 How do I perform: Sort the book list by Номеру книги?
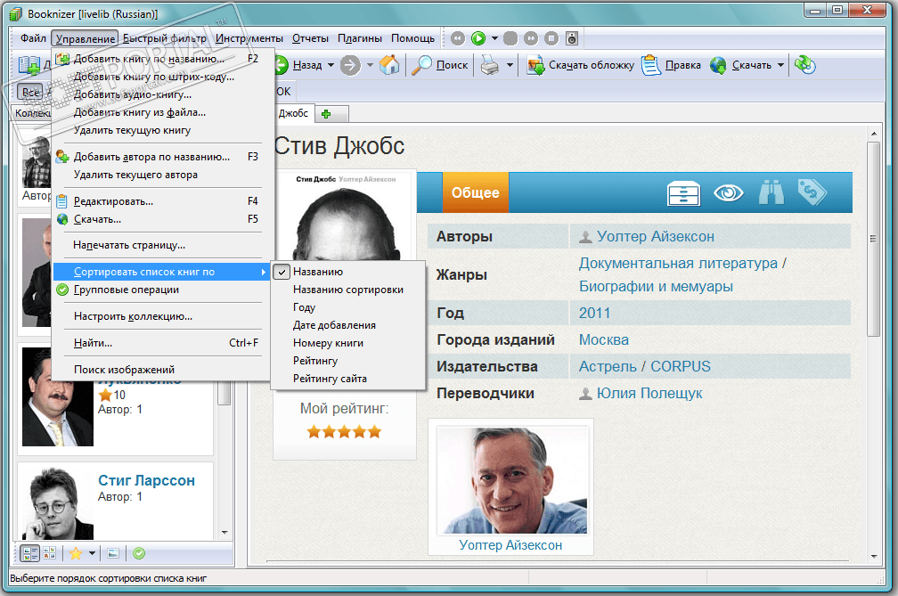(347, 343)
